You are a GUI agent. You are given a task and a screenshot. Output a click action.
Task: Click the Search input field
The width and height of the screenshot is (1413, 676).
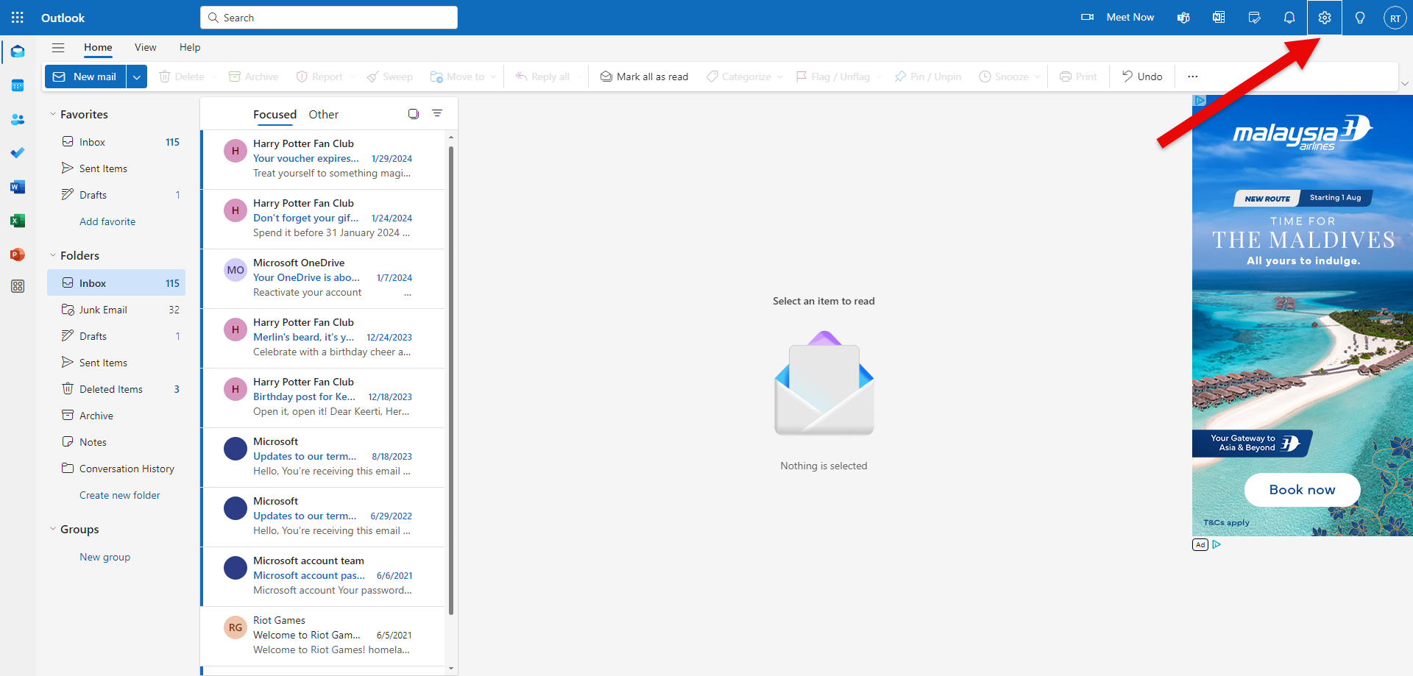pos(329,18)
